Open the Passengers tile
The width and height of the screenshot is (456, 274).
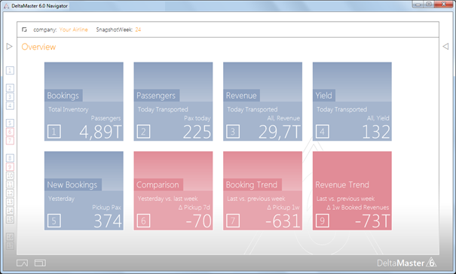point(173,102)
